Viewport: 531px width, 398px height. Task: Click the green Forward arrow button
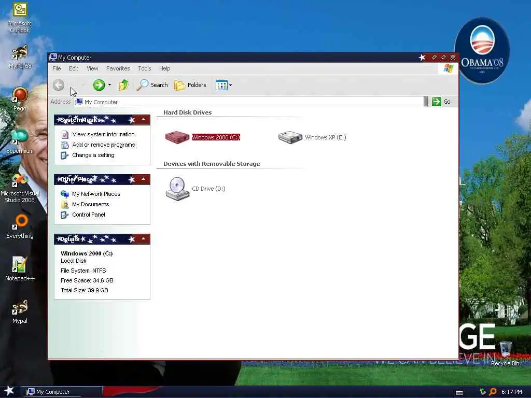(99, 85)
